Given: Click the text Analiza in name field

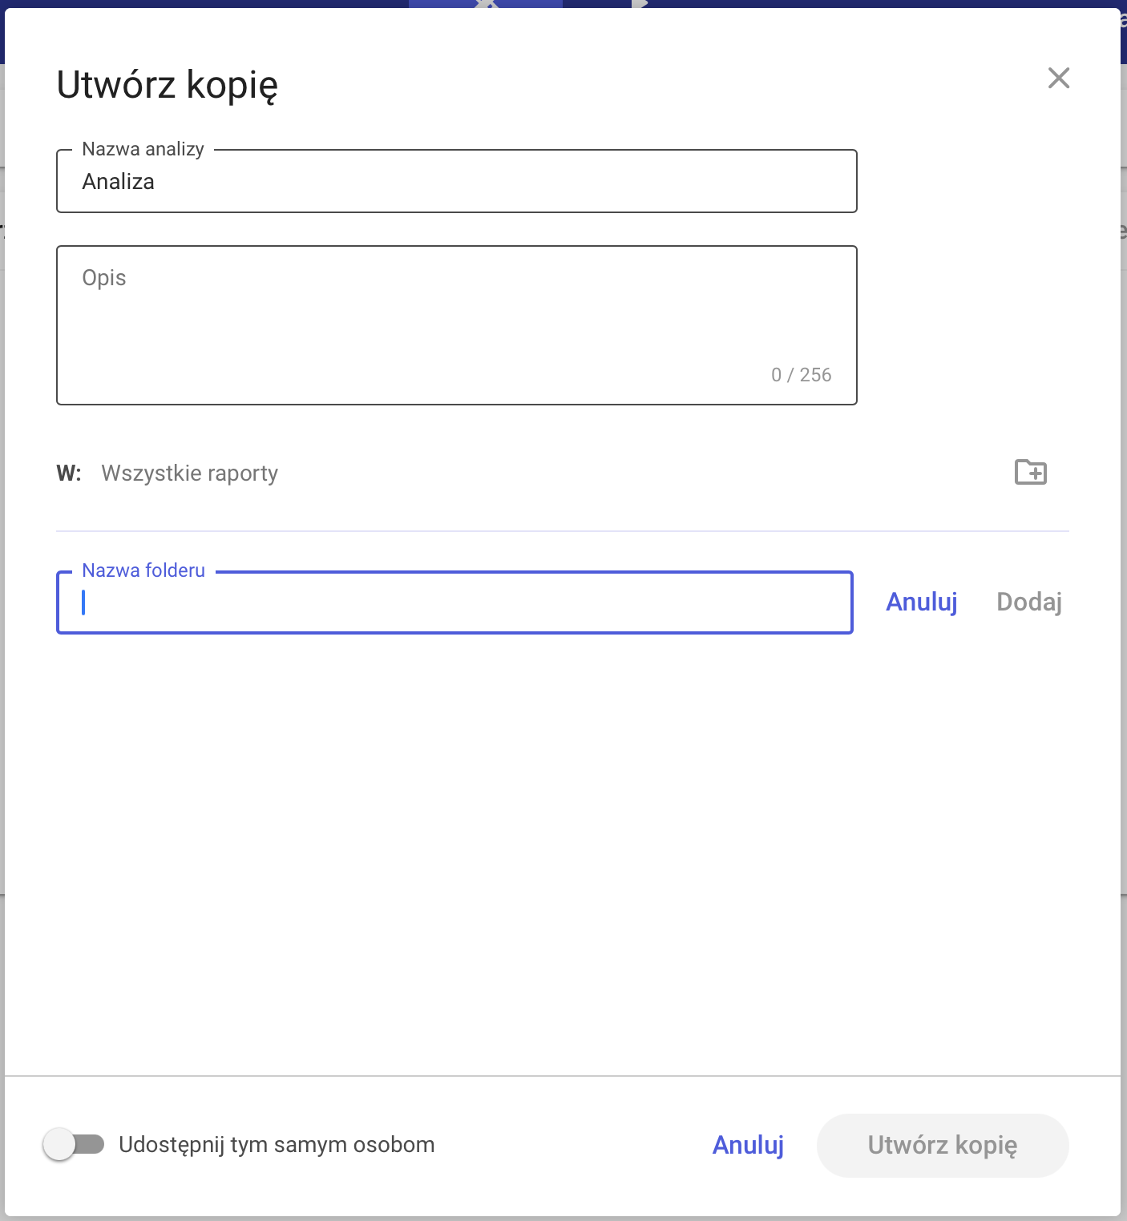Looking at the screenshot, I should tap(118, 182).
